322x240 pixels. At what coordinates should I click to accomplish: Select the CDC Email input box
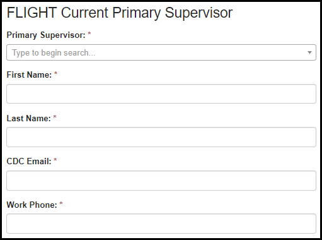coord(161,181)
